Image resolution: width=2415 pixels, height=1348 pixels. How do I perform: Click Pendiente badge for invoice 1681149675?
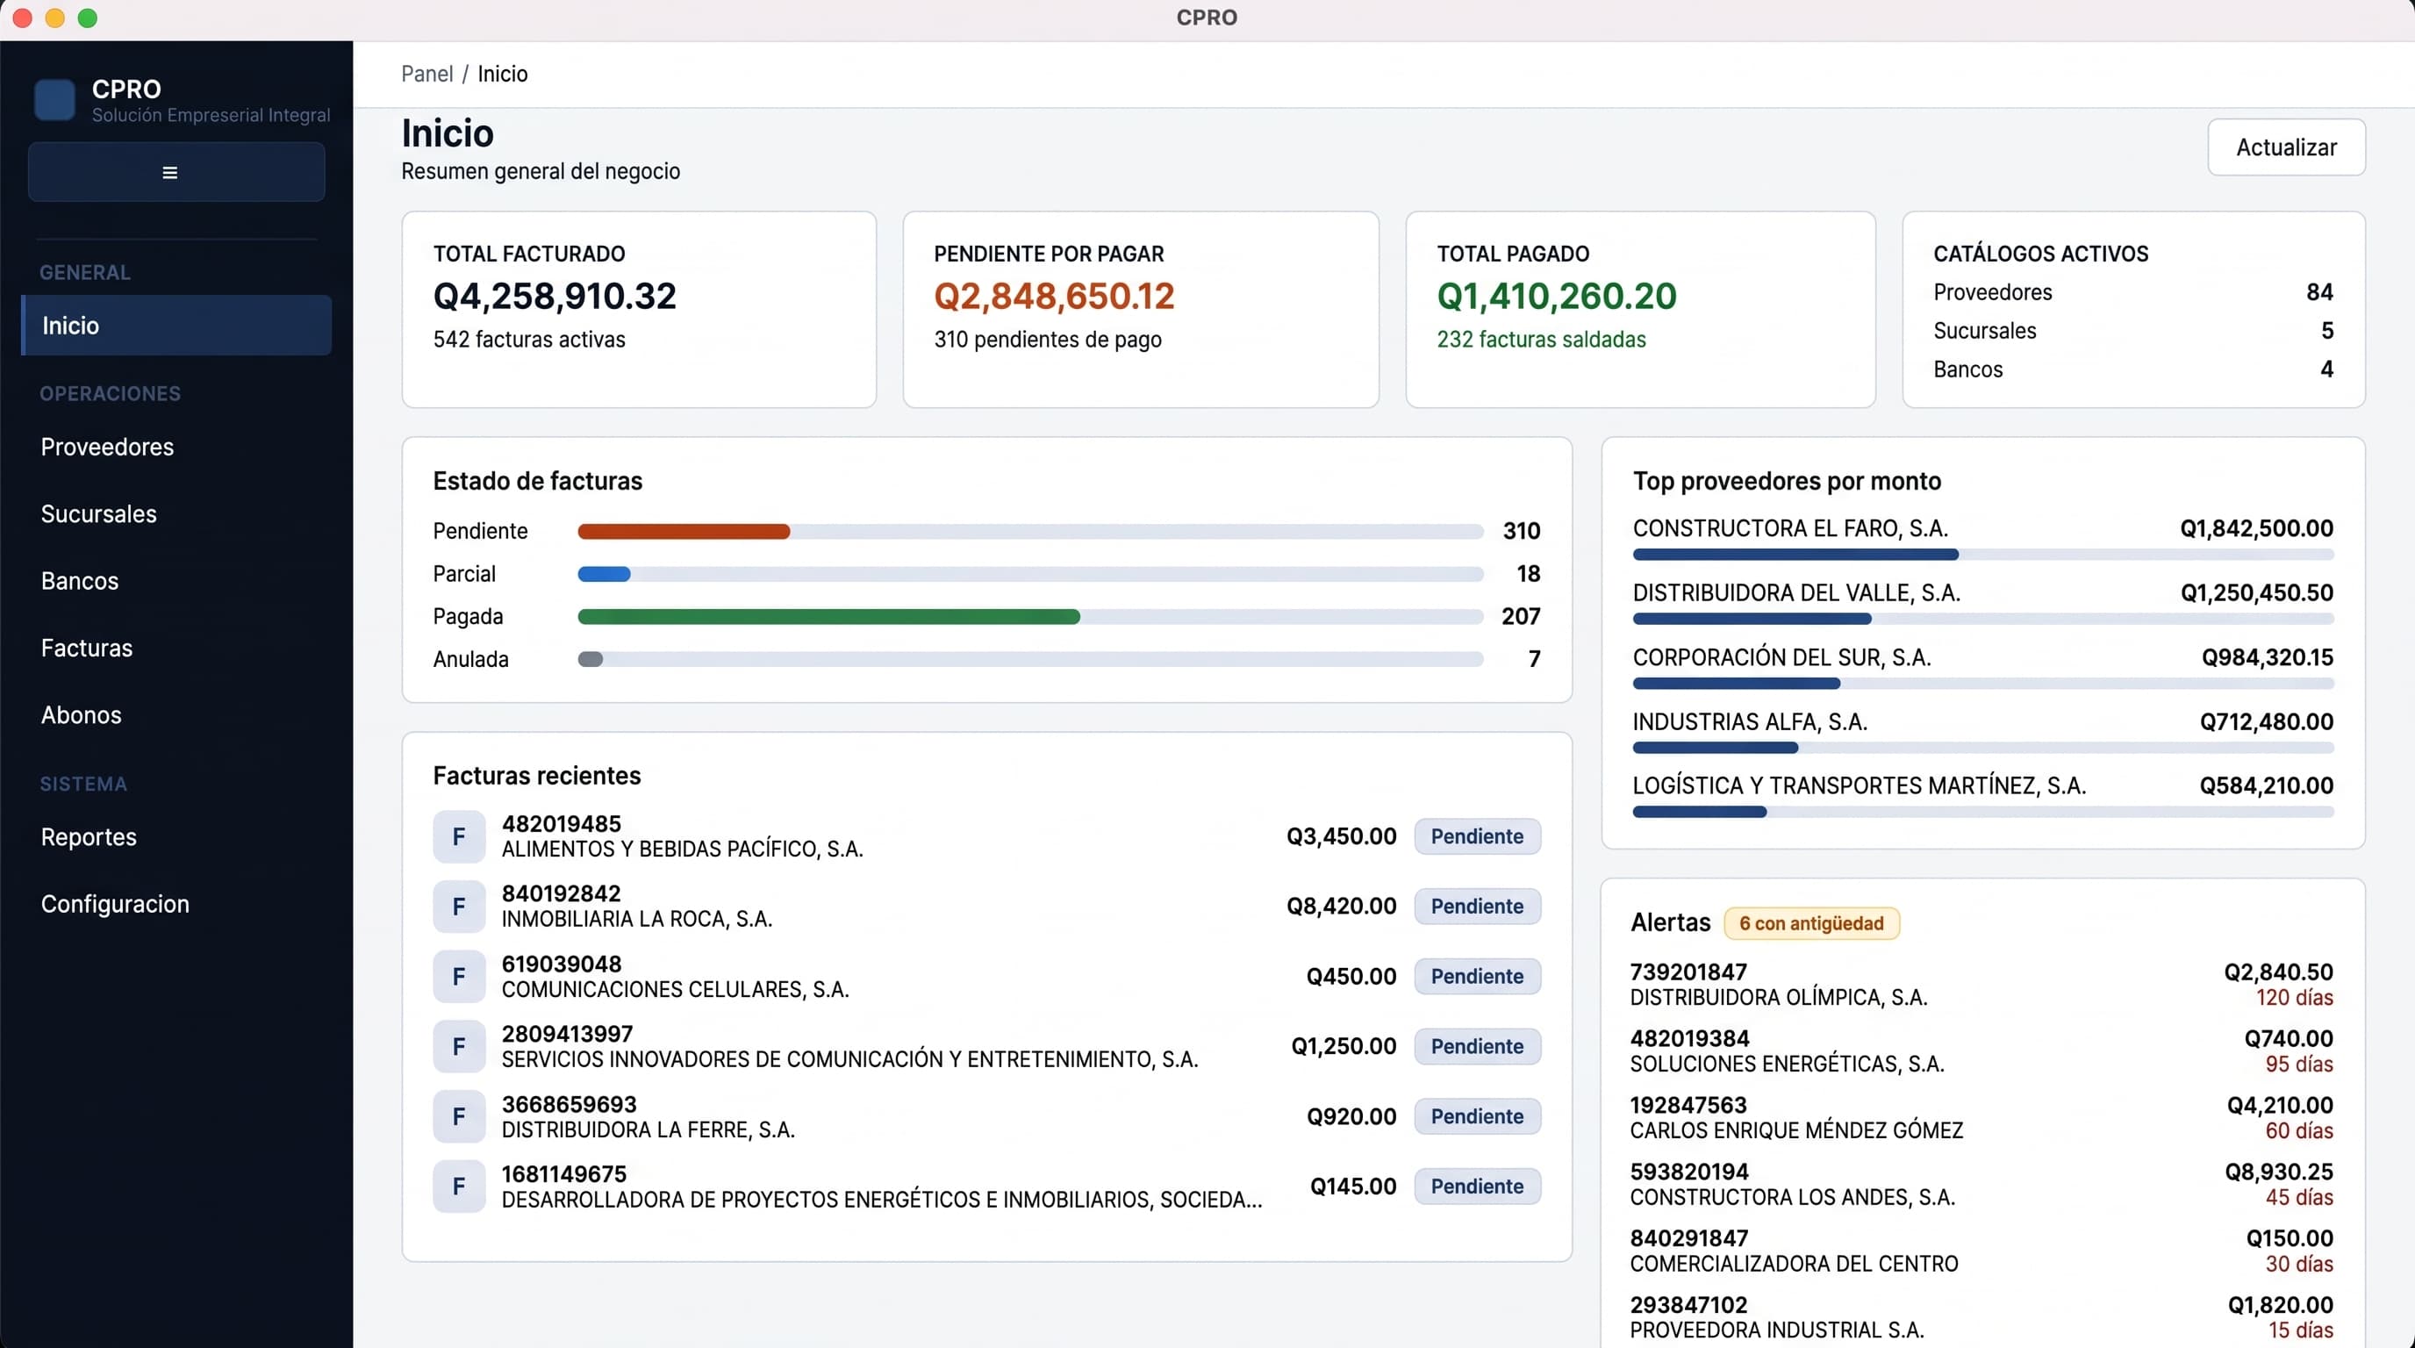coord(1477,1187)
